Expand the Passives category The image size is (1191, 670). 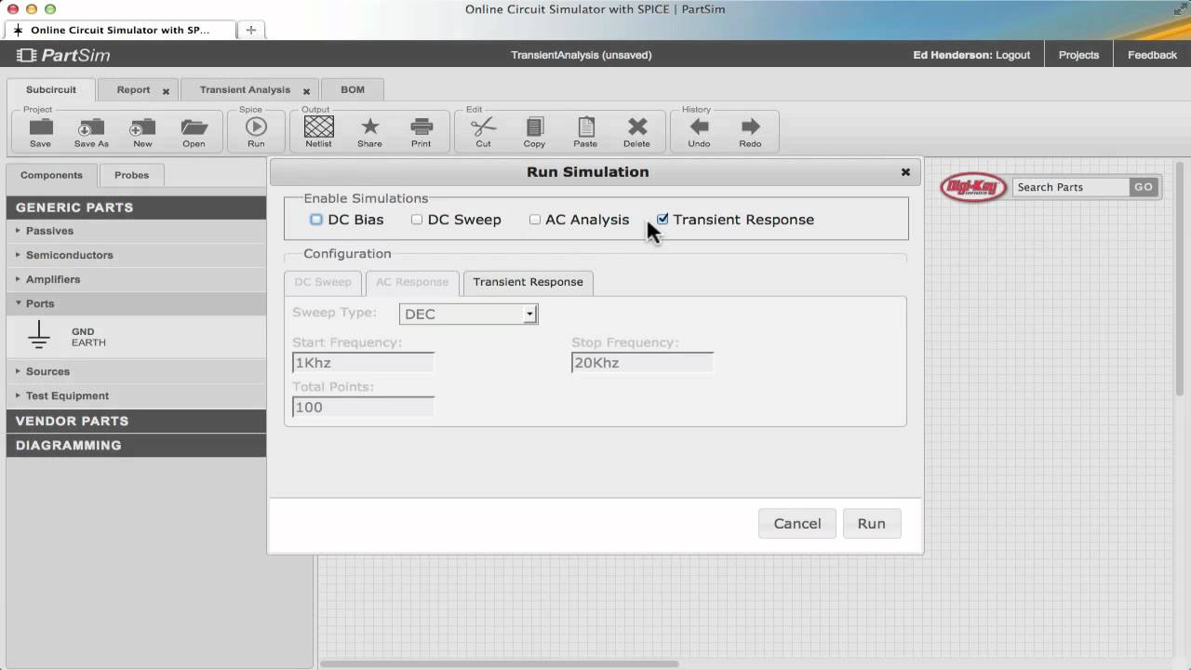(x=136, y=231)
